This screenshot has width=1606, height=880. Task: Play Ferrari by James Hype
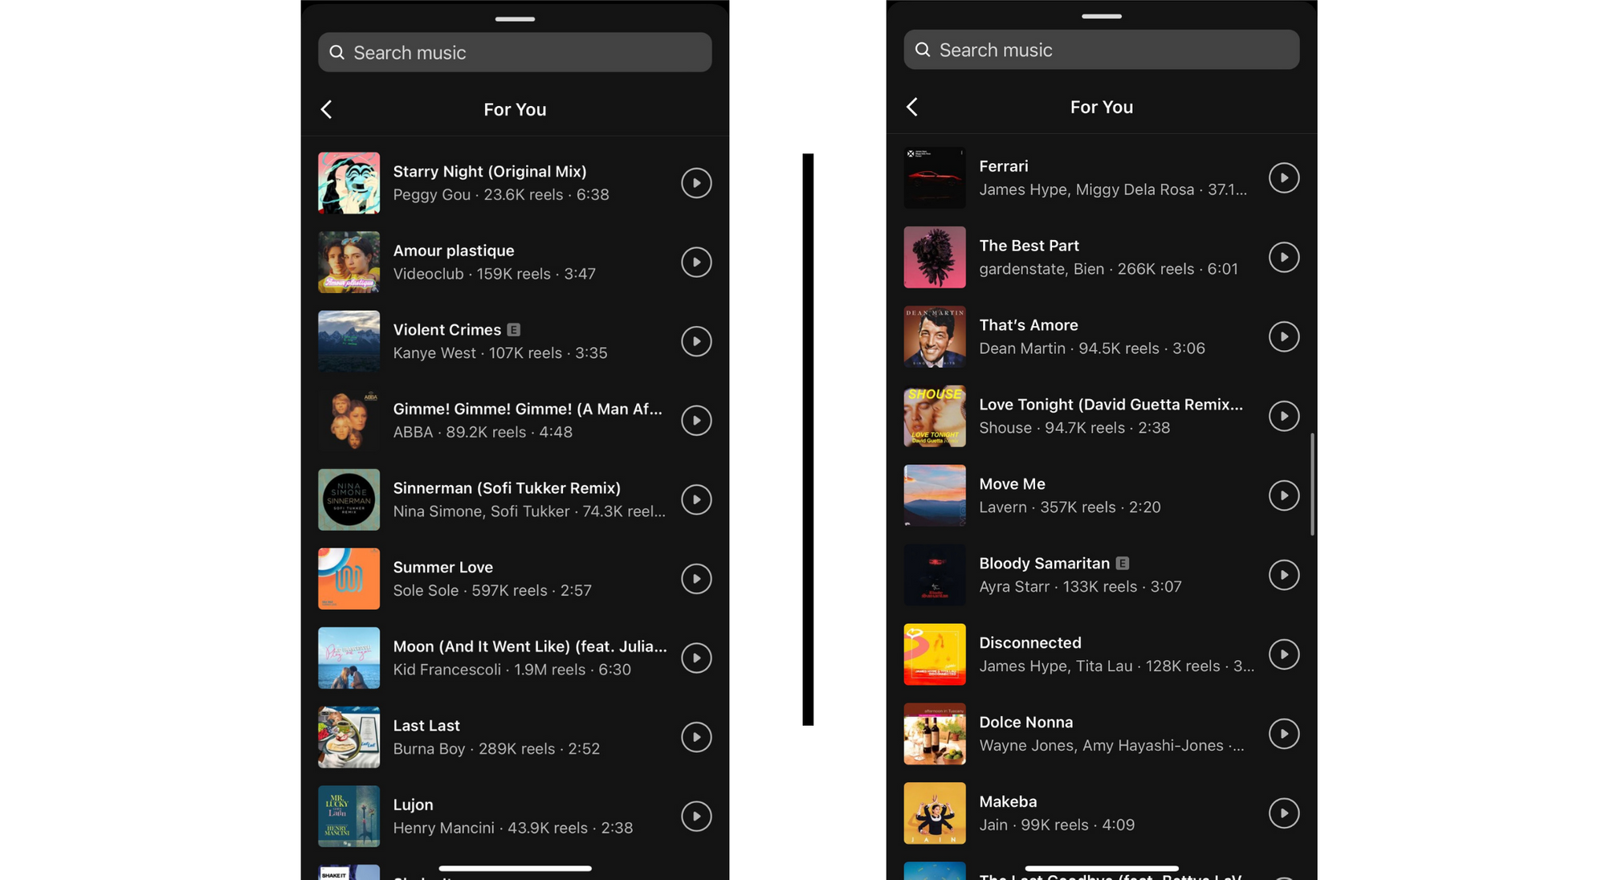(1284, 177)
